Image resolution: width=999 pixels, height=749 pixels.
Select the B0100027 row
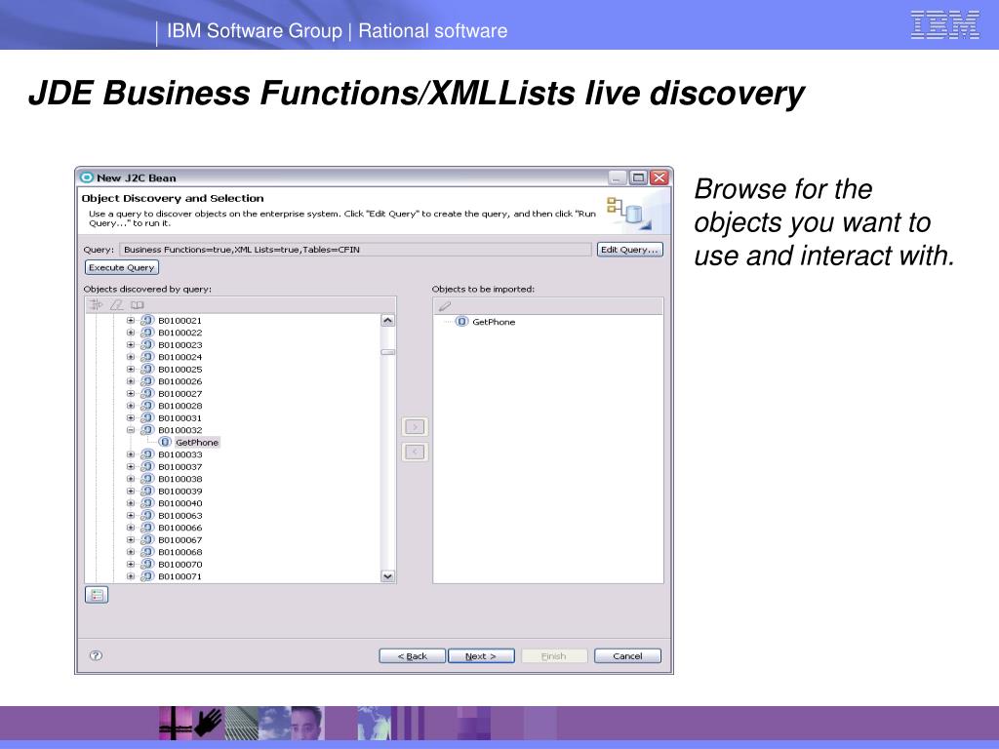point(180,394)
